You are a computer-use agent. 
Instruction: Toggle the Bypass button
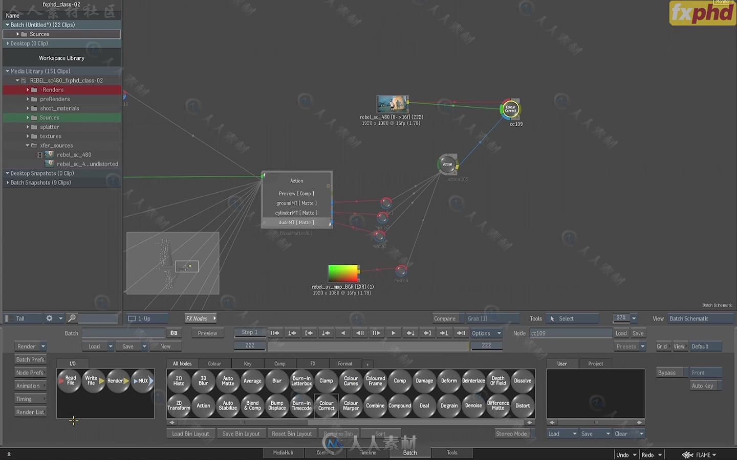pyautogui.click(x=670, y=373)
